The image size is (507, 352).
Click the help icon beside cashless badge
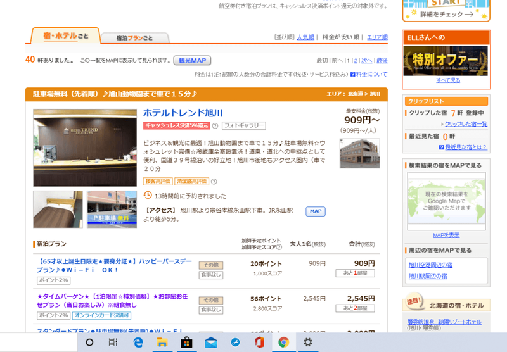(215, 125)
